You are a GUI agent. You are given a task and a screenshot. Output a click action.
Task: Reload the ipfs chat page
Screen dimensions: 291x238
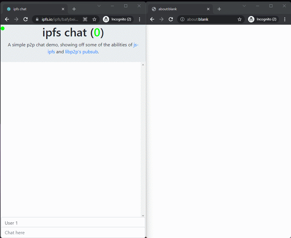(26, 19)
